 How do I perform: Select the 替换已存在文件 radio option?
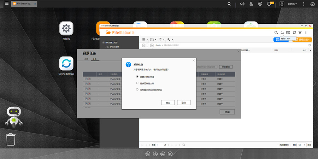[137, 83]
